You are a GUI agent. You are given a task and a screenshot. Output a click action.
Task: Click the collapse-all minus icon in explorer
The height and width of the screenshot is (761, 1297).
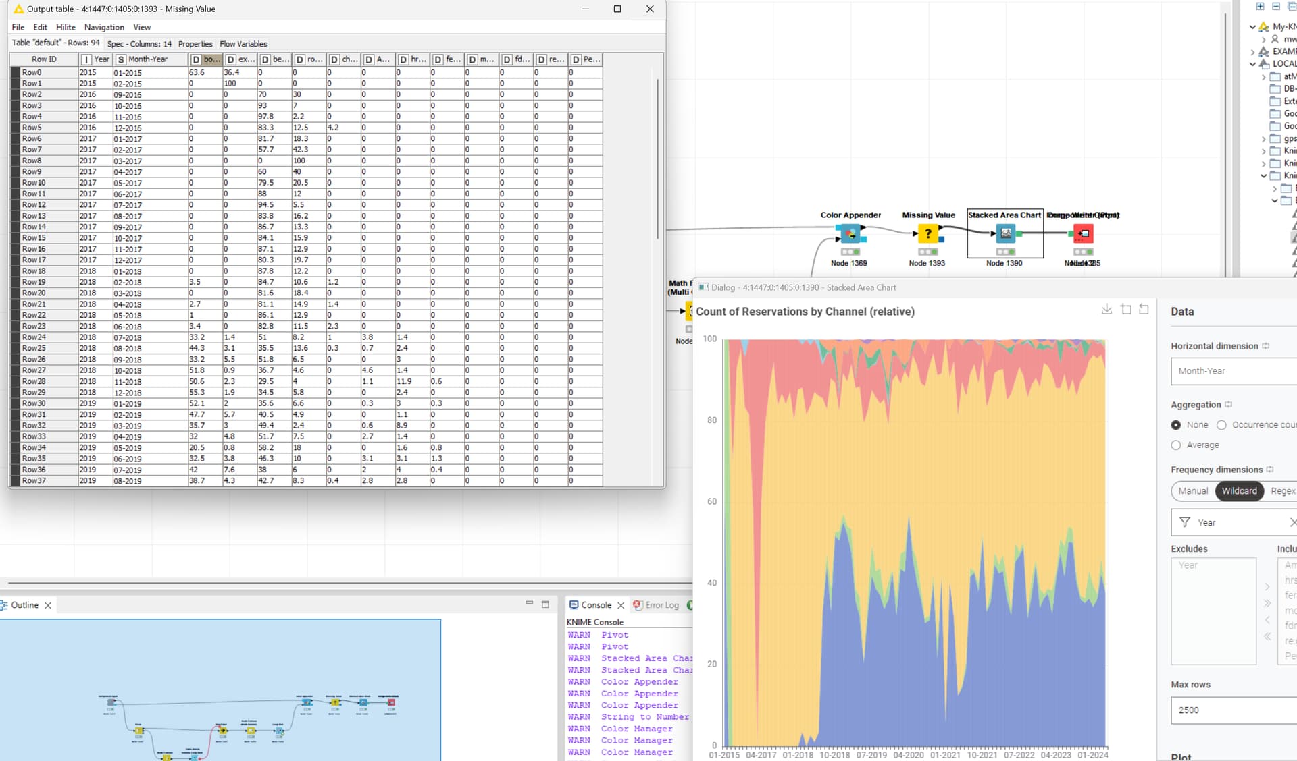click(1276, 6)
